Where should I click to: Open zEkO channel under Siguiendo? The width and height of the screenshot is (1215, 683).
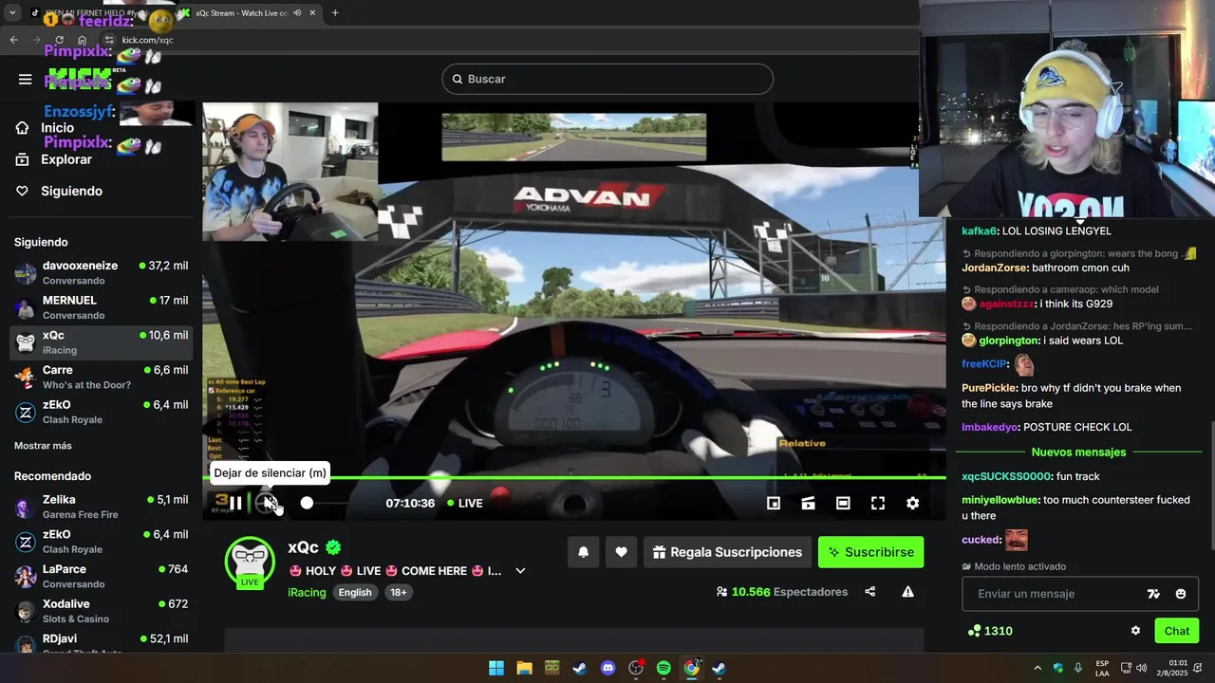tap(101, 412)
